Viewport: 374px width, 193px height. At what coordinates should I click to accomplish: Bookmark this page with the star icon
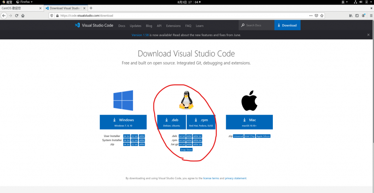322,16
